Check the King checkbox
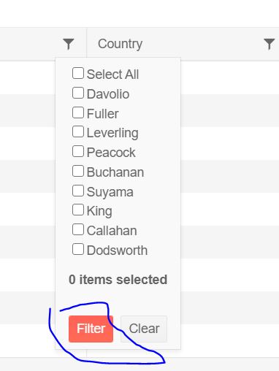The height and width of the screenshot is (371, 279). pyautogui.click(x=78, y=210)
